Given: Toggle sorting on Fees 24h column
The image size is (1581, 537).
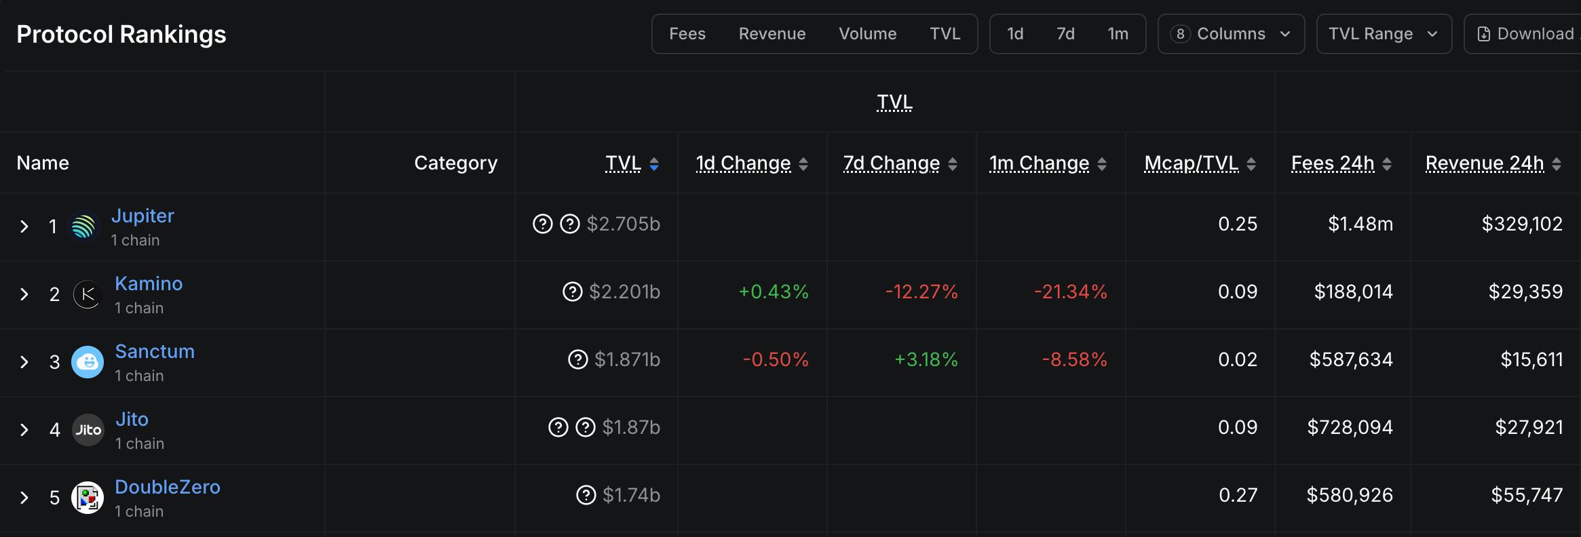Looking at the screenshot, I should click(x=1387, y=163).
